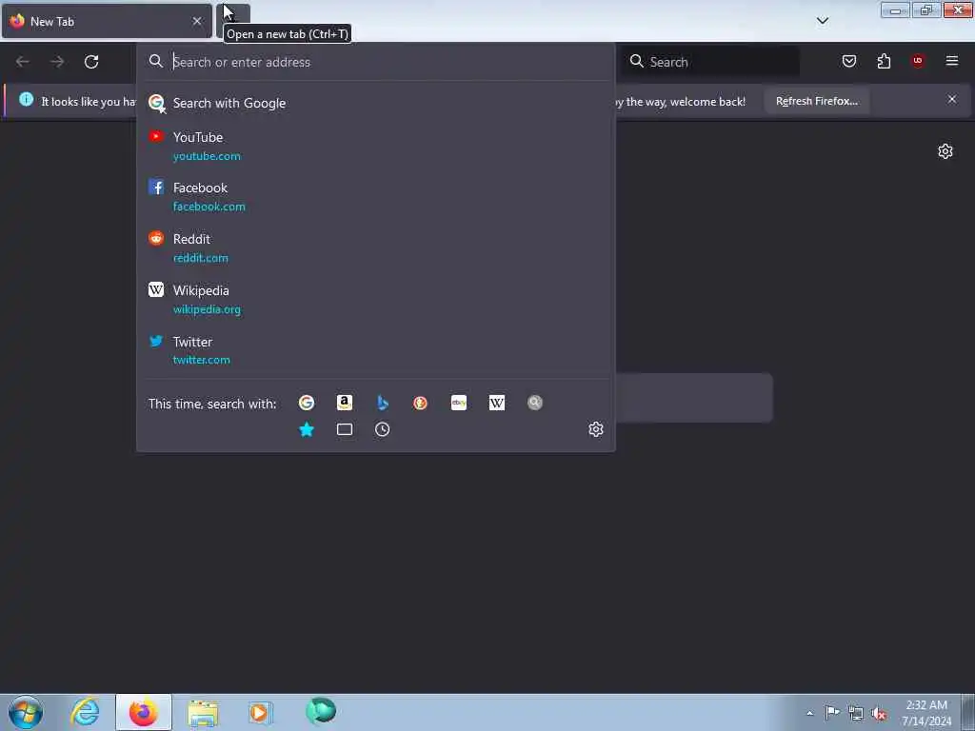Select the gray magnifier search engine icon
The image size is (975, 731).
(x=535, y=403)
